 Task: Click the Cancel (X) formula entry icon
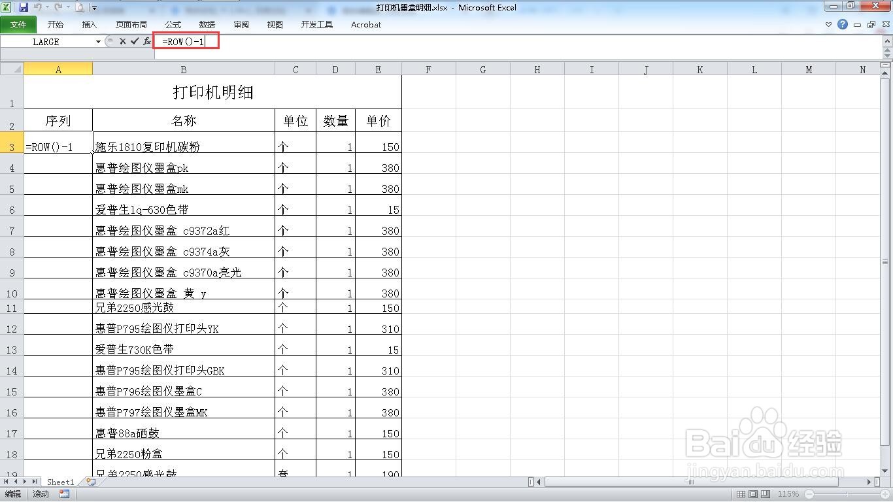122,41
